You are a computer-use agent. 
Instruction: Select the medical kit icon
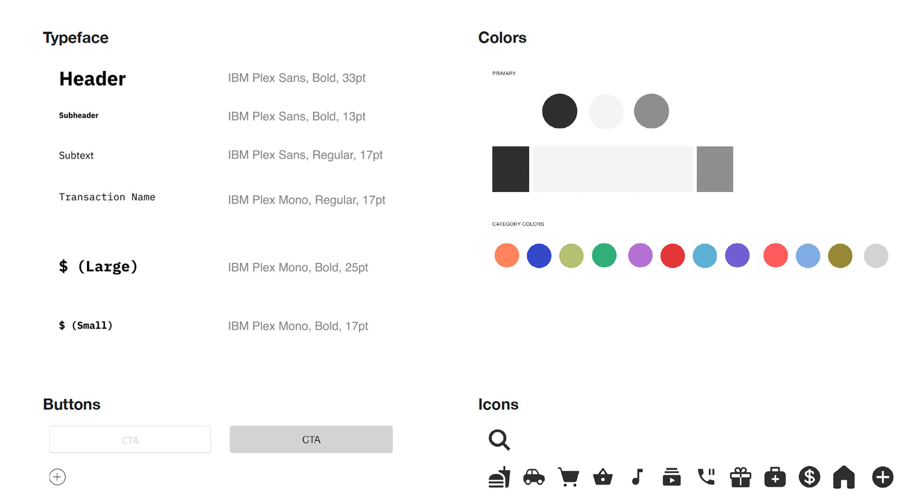click(x=775, y=477)
